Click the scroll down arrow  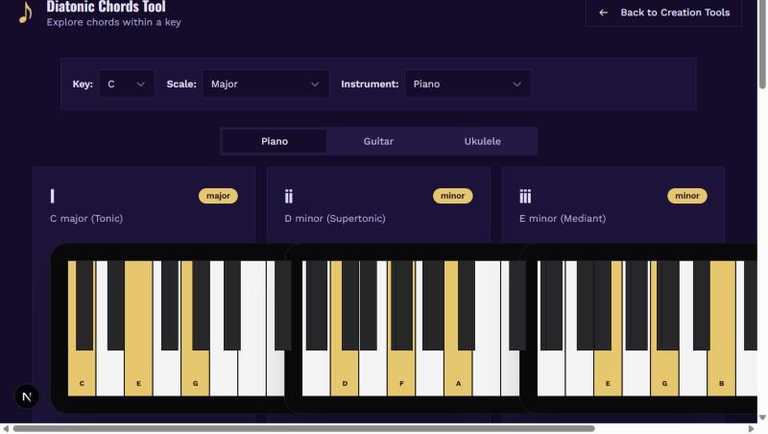point(762,418)
